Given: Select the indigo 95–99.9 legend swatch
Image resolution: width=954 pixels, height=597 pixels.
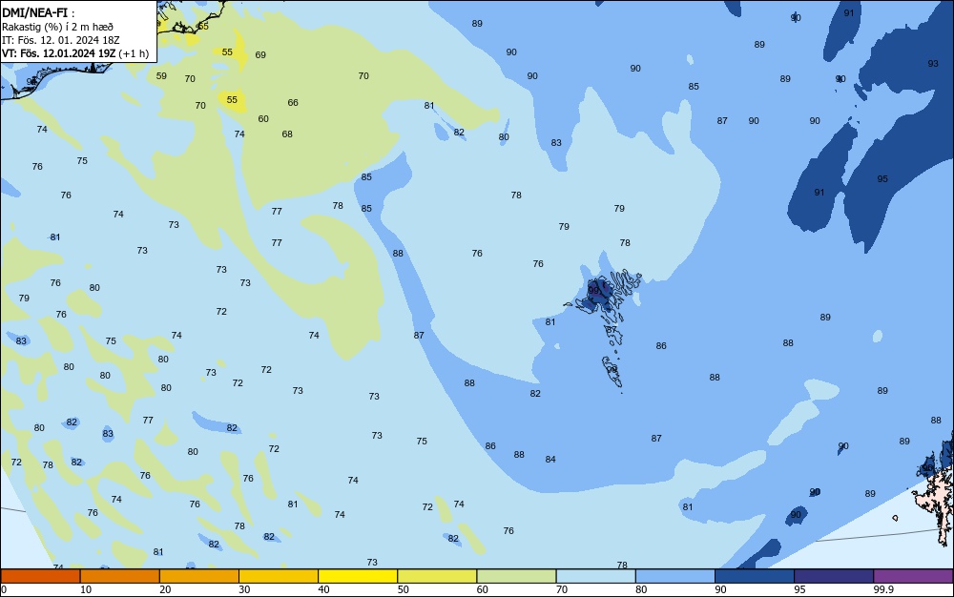Looking at the screenshot, I should pyautogui.click(x=834, y=576).
